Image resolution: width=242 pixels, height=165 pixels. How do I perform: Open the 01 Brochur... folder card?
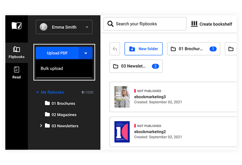point(194,49)
